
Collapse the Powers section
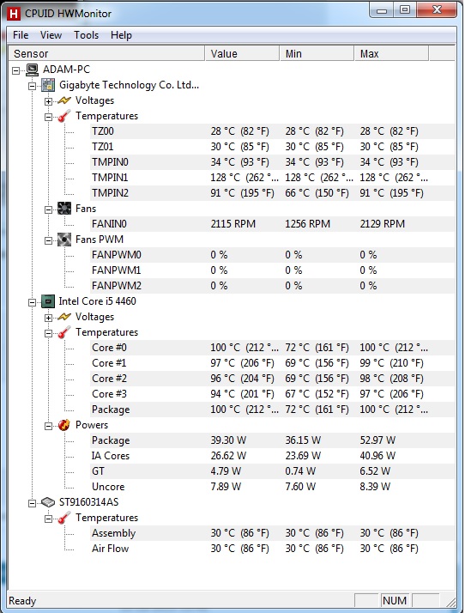pyautogui.click(x=48, y=426)
